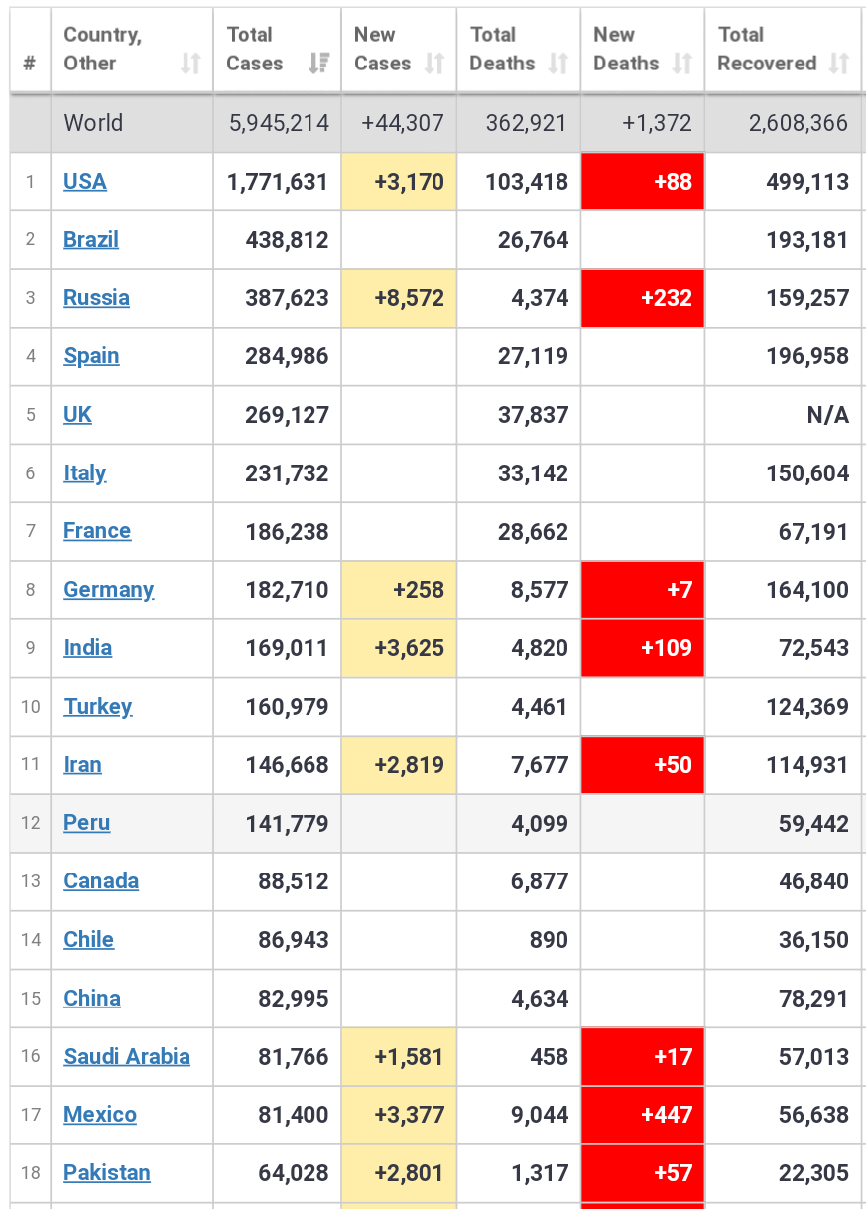Select the Pakistan link
The height and width of the screenshot is (1209, 866).
(x=107, y=1173)
